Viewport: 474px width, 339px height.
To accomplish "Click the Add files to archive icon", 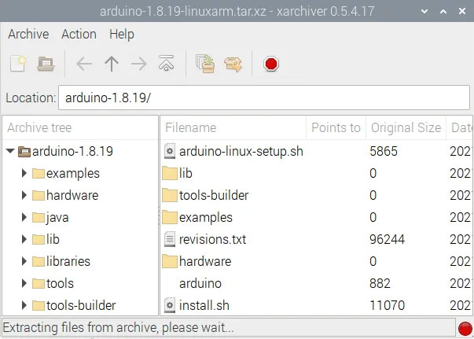I will [205, 64].
